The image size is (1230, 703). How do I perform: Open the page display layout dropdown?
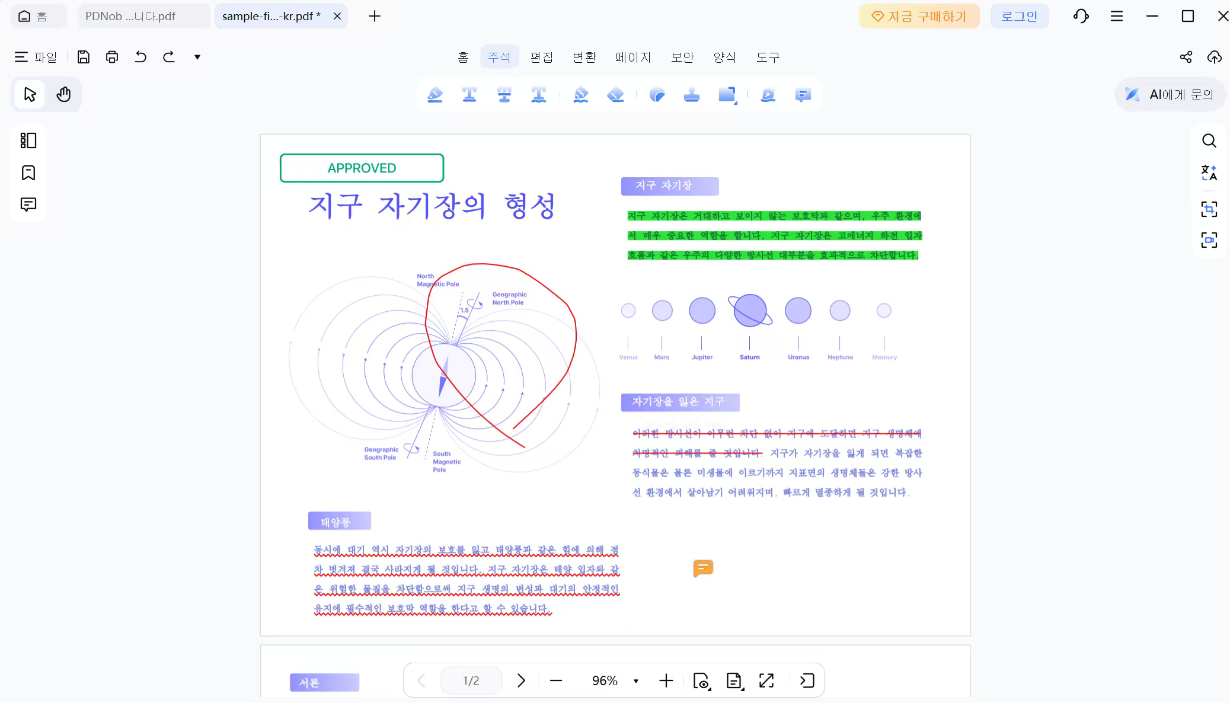pyautogui.click(x=735, y=680)
